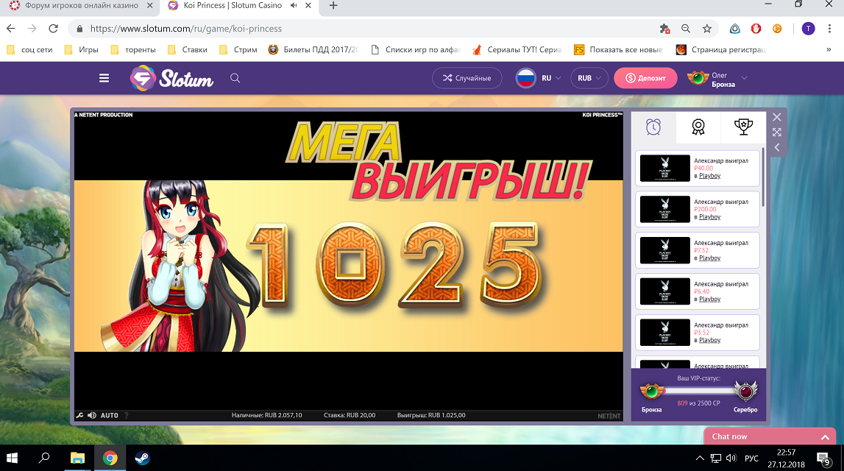Click the Slotum logo
The width and height of the screenshot is (844, 471).
[171, 79]
